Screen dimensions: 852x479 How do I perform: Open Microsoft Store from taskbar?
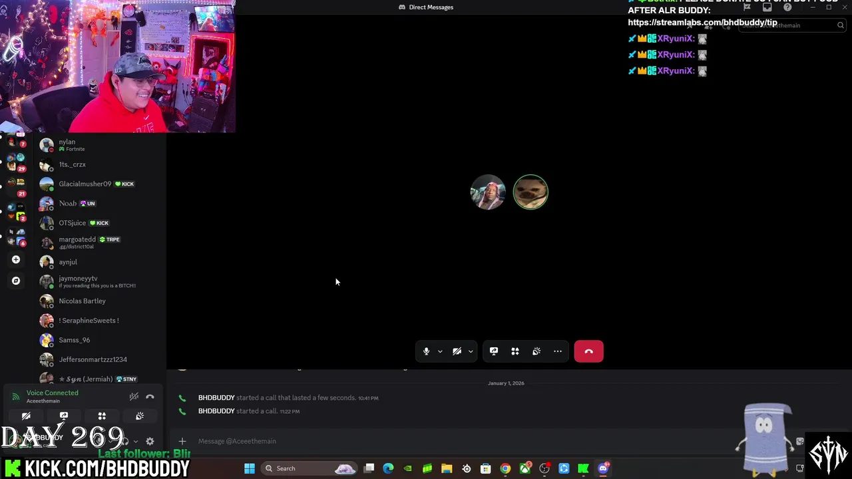click(486, 468)
